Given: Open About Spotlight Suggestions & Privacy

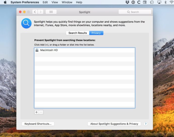Looking at the screenshot, I should pyautogui.click(x=114, y=124).
